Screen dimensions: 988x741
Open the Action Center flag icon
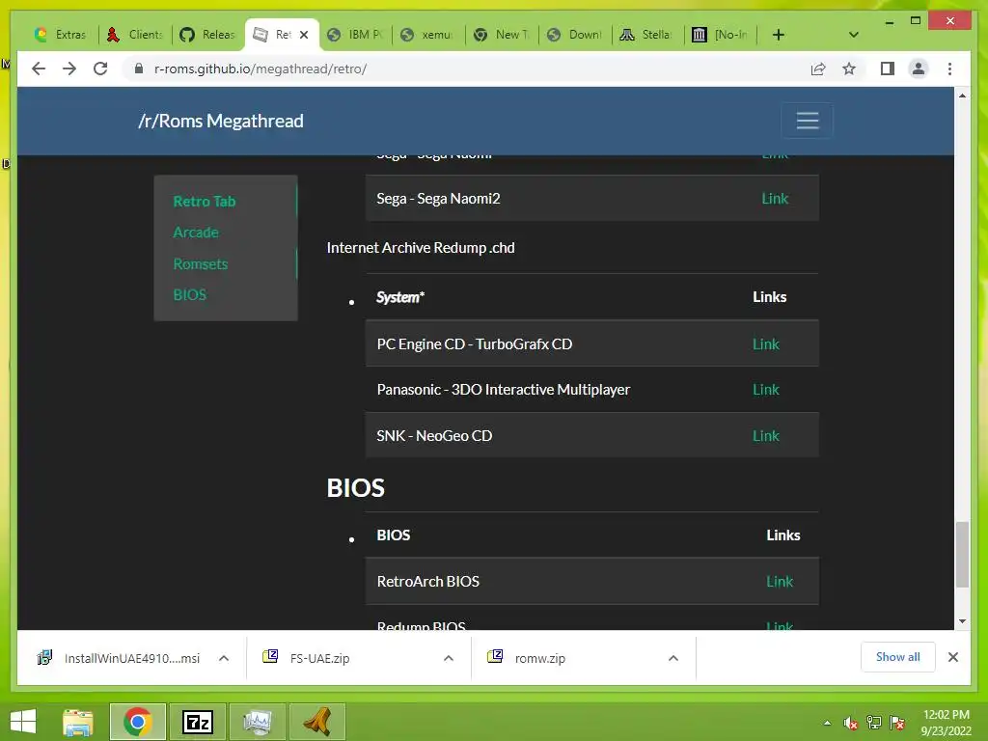(x=897, y=723)
